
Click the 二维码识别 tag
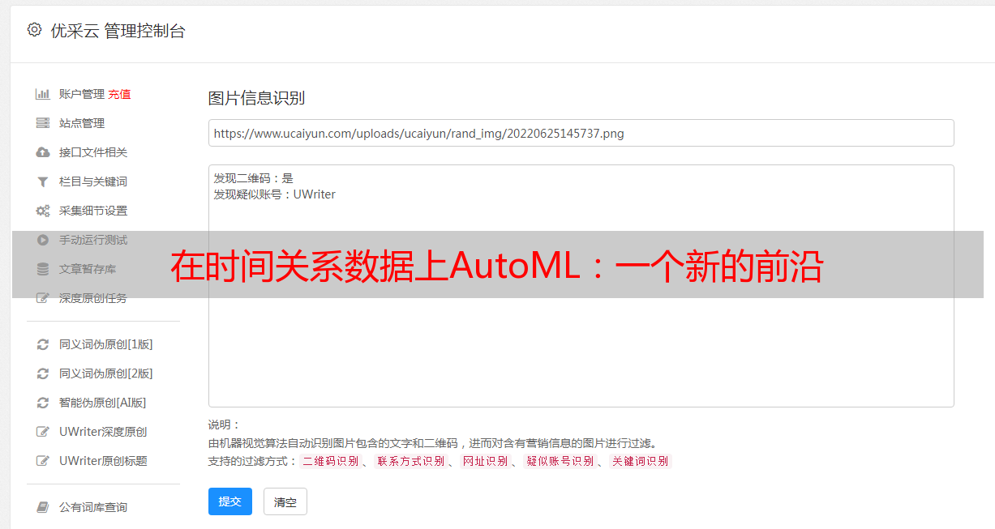[x=331, y=461]
